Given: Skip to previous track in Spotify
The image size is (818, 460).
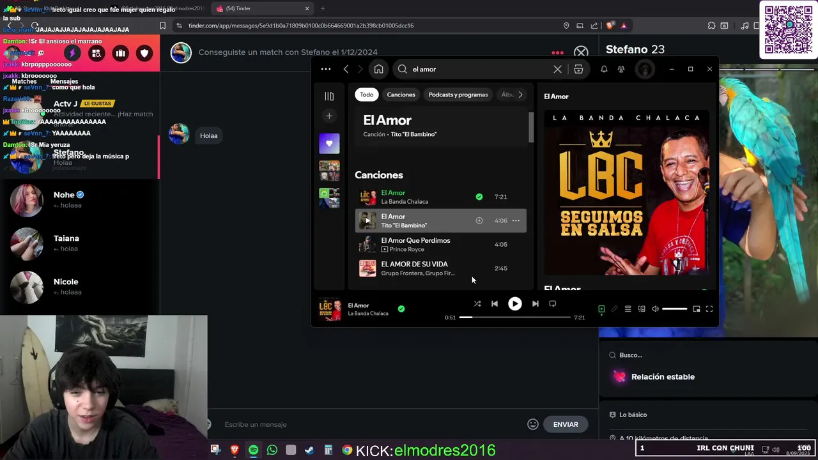Looking at the screenshot, I should point(494,304).
